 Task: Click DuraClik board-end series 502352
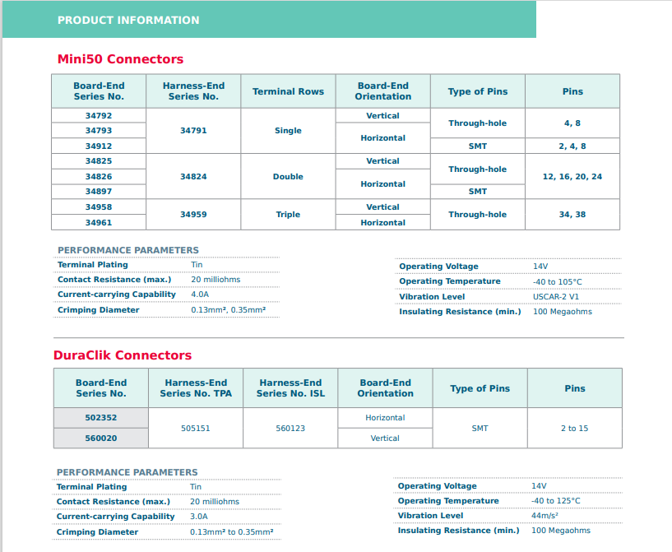click(x=100, y=417)
